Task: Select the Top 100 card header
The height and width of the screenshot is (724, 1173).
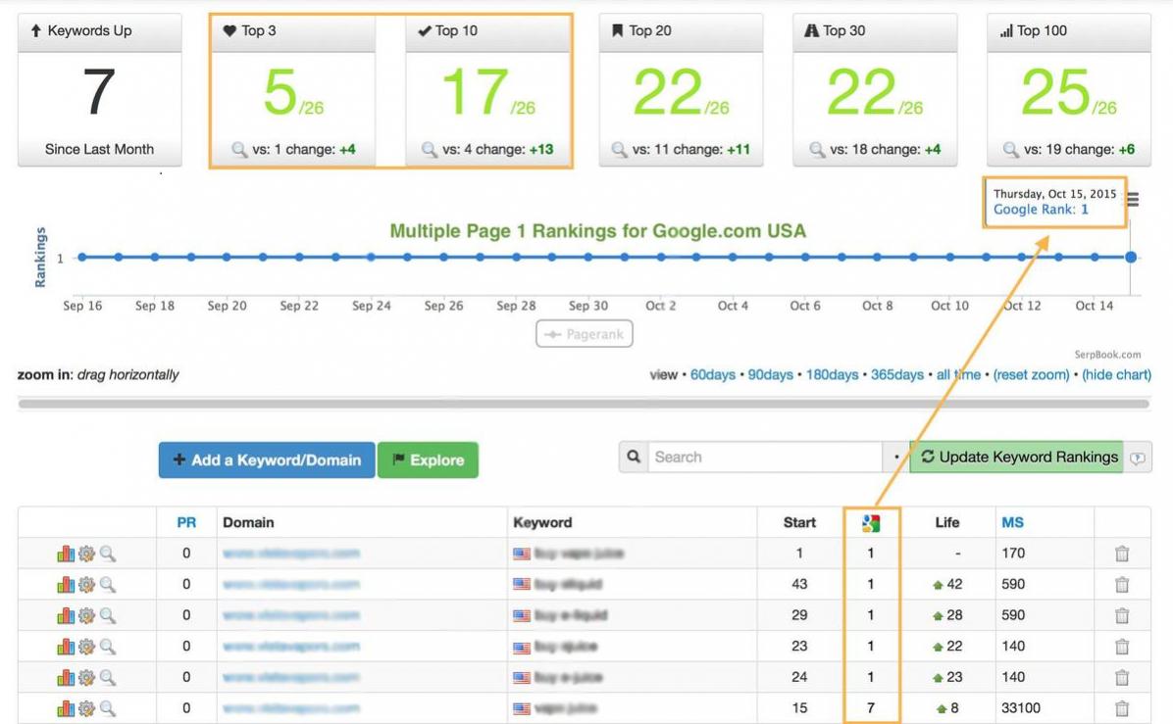Action: coord(1069,31)
